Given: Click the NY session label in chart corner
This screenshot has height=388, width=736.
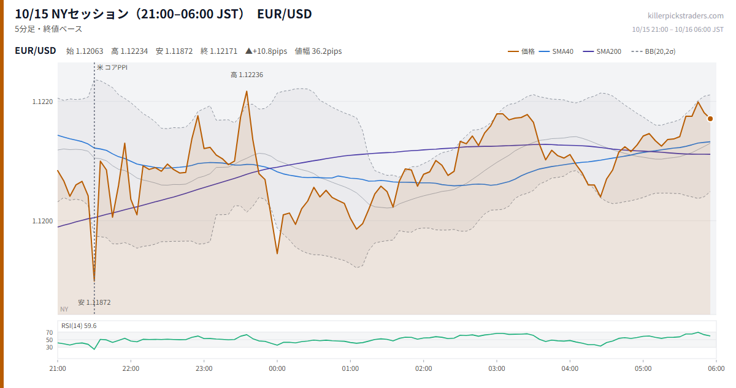Looking at the screenshot, I should click(x=64, y=309).
